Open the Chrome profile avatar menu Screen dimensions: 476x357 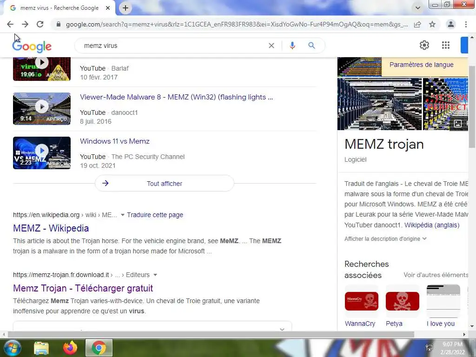[x=451, y=24]
